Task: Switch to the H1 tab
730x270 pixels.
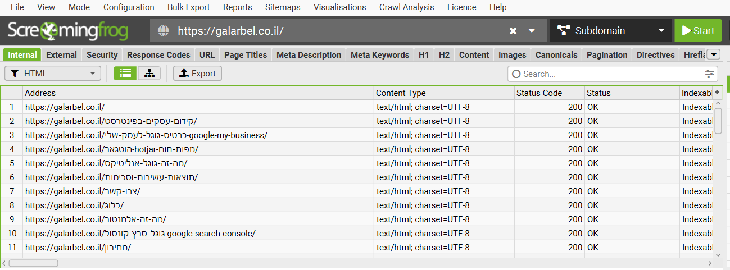Action: click(x=424, y=55)
